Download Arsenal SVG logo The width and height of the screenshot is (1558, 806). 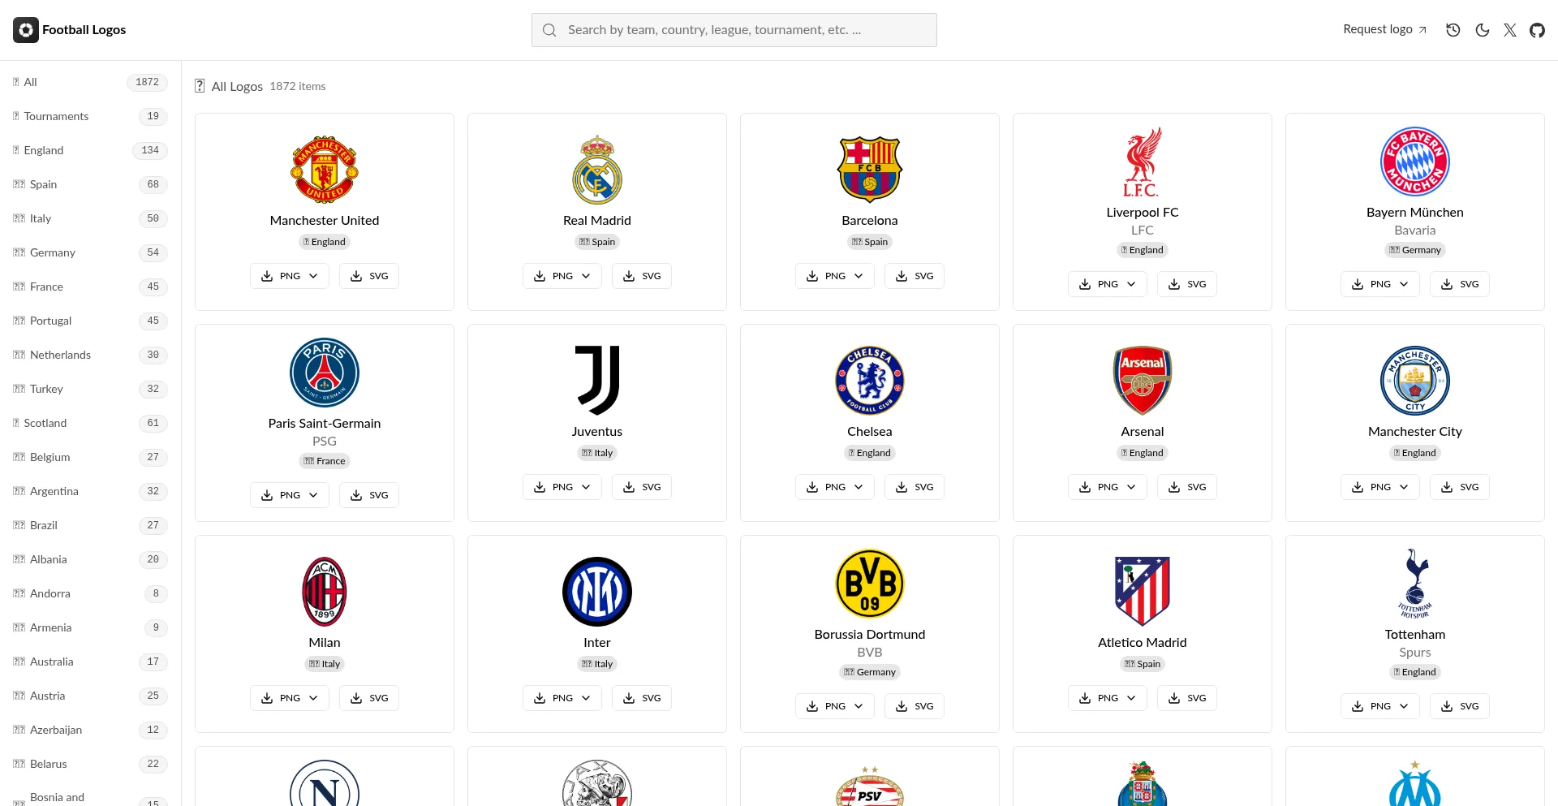(x=1187, y=487)
